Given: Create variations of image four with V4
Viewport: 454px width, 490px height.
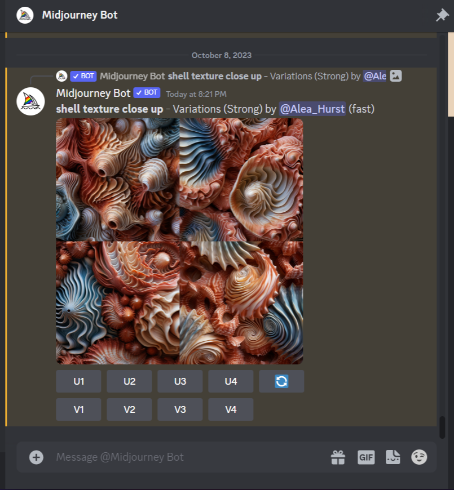Looking at the screenshot, I should tap(231, 409).
